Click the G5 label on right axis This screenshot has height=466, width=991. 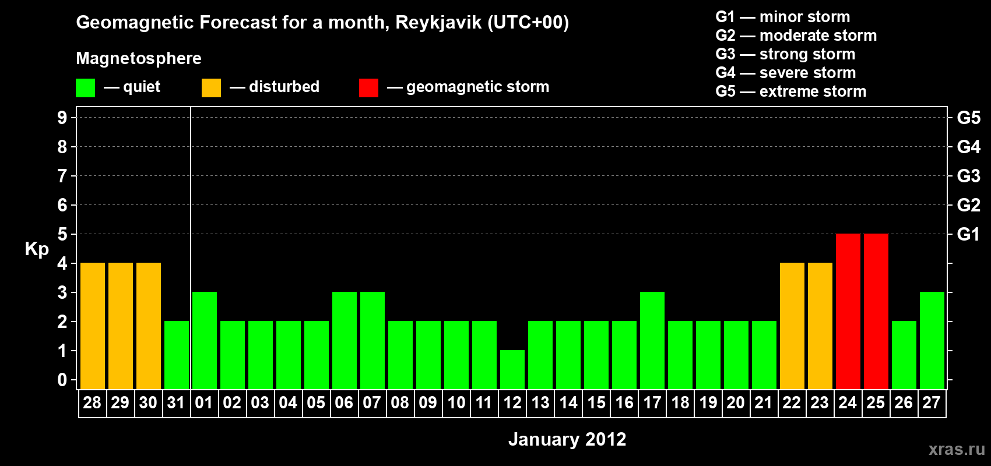click(969, 118)
